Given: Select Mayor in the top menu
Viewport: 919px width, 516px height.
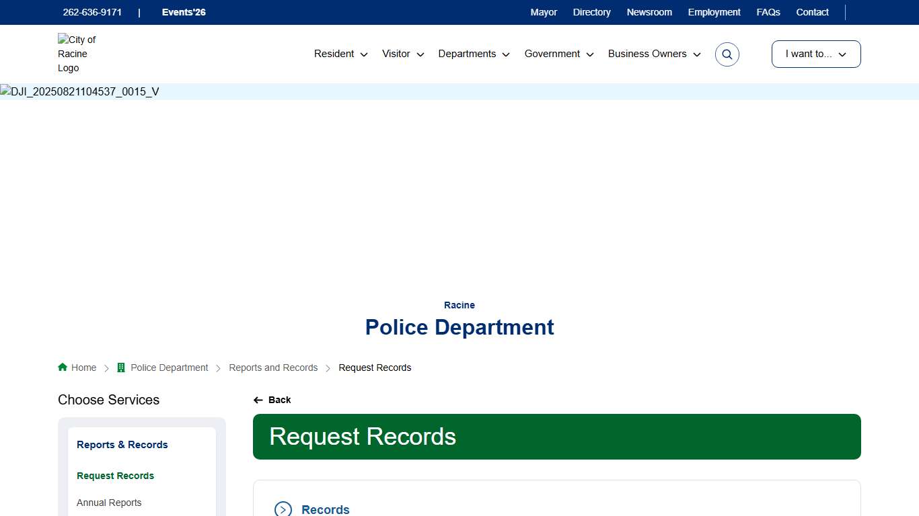Looking at the screenshot, I should 544,12.
